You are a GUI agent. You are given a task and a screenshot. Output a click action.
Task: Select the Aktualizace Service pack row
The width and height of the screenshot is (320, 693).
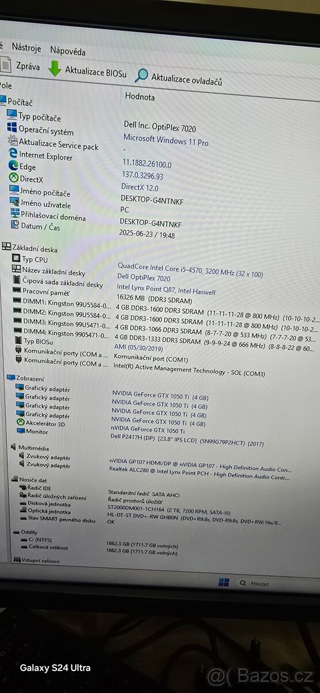53,143
